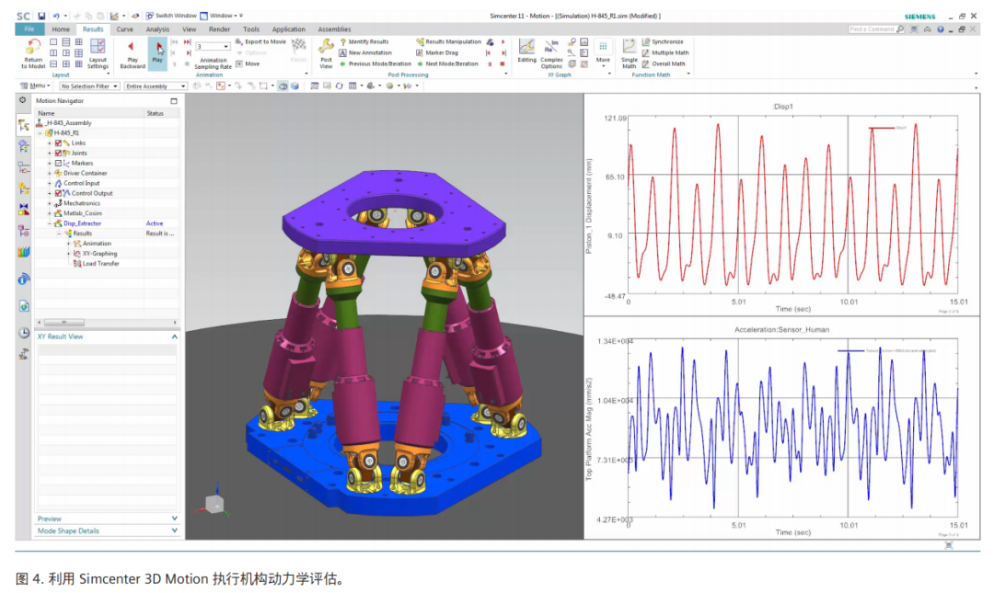994x593 pixels.
Task: Click New Annotation
Action: (x=365, y=53)
